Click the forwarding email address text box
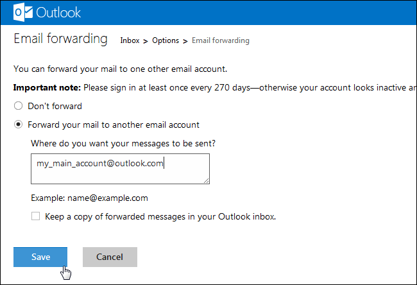Screen dimensions: 417x285 point(120,169)
